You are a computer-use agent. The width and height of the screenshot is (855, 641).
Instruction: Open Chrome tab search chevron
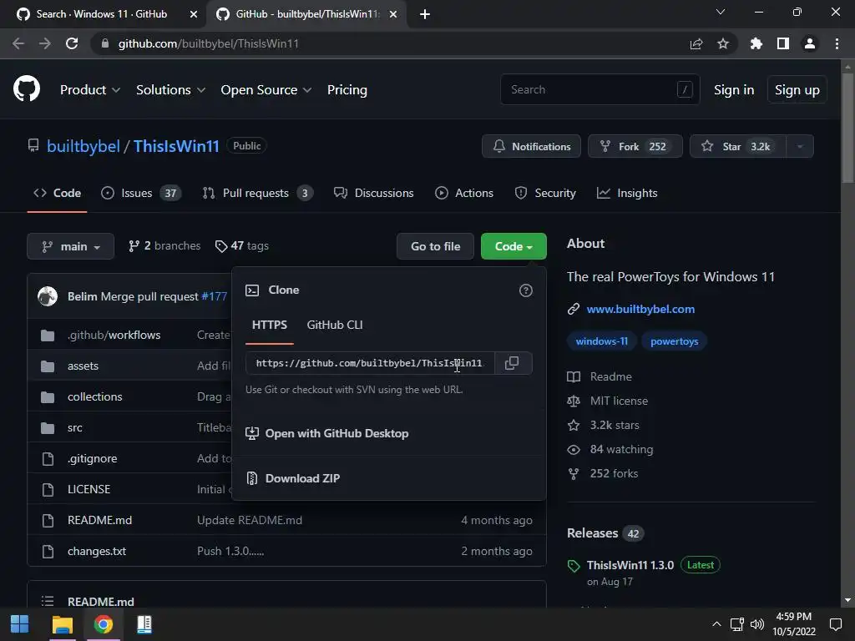click(721, 12)
